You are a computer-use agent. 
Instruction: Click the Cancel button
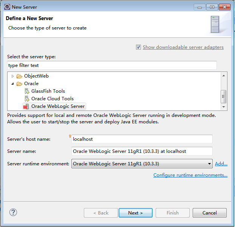(x=210, y=213)
